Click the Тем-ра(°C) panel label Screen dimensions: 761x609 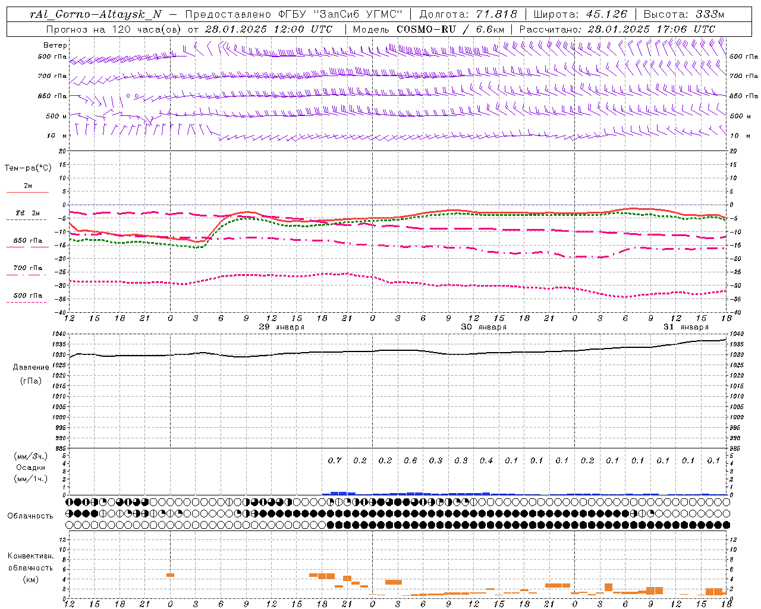click(x=28, y=168)
